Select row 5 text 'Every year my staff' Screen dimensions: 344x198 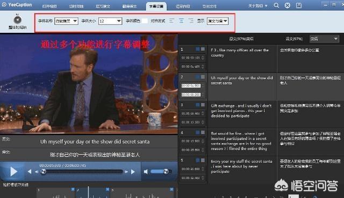[227, 161]
